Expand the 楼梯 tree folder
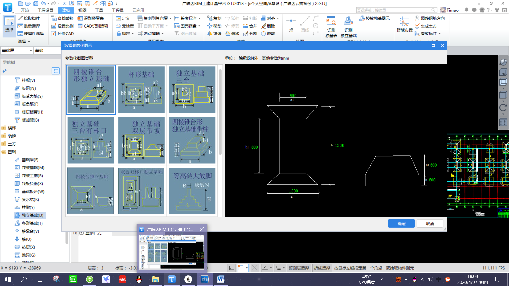The image size is (509, 286). 4,128
